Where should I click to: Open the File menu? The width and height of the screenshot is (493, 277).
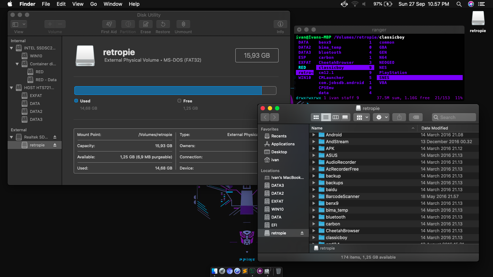pyautogui.click(x=46, y=4)
